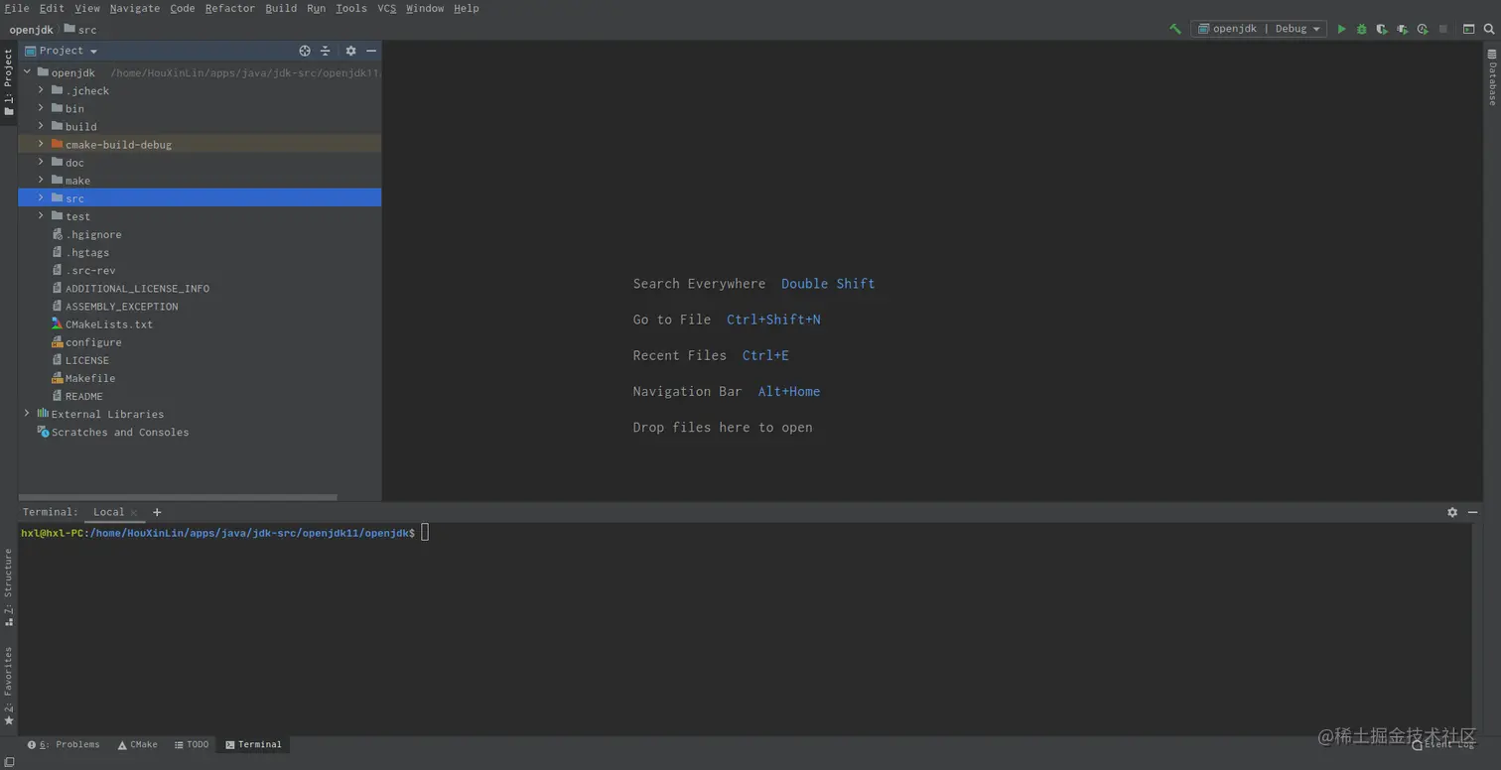Click the crosshair locate icon in Project panel
The width and height of the screenshot is (1501, 770).
305,51
